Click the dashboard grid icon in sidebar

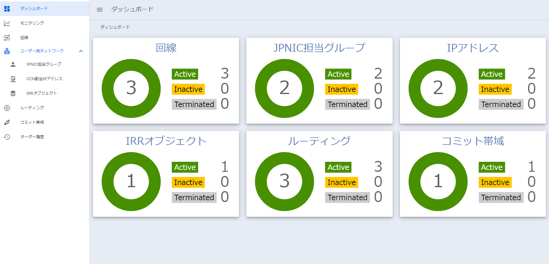[x=7, y=9]
